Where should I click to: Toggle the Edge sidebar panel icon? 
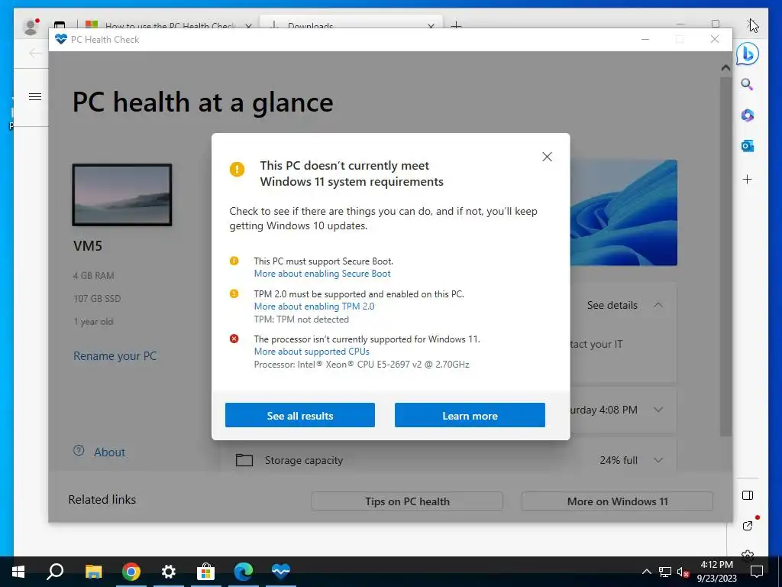click(747, 495)
